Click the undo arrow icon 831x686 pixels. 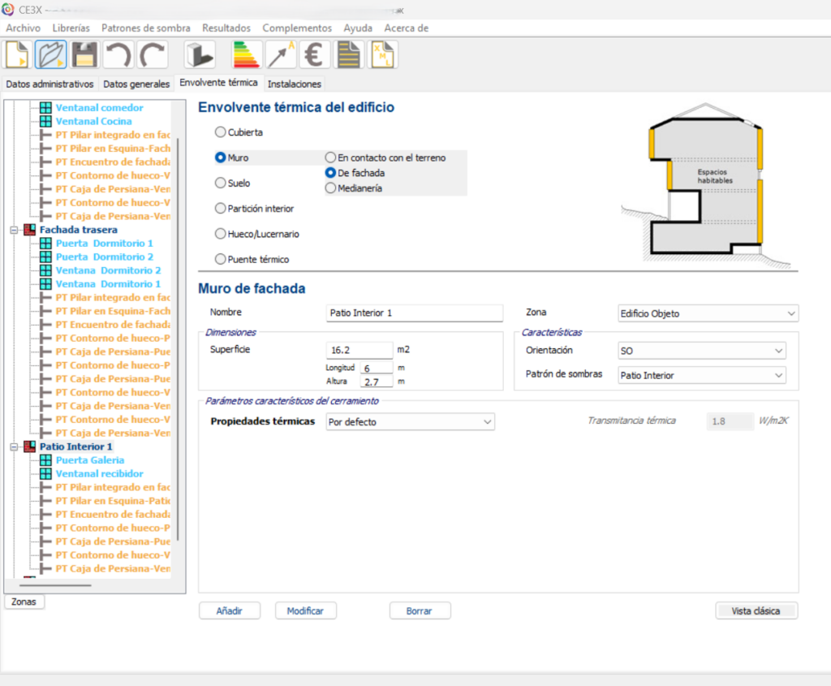click(118, 54)
